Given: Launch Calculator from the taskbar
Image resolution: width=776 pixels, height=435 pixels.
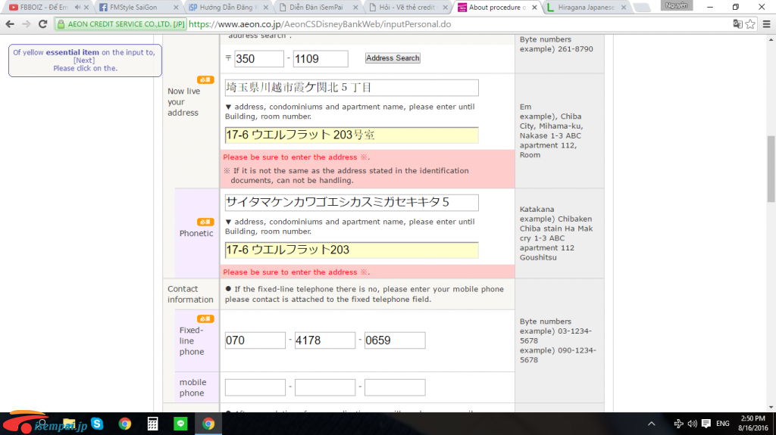Looking at the screenshot, I should [152, 424].
